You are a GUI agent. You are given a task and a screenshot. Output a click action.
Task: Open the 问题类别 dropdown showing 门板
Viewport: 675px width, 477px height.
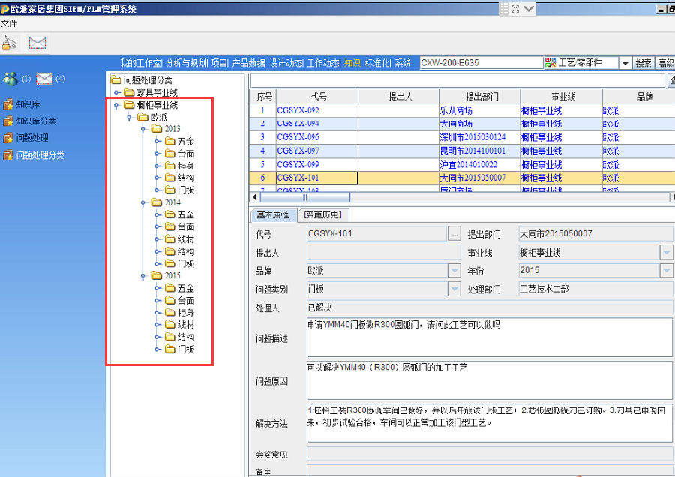click(454, 289)
